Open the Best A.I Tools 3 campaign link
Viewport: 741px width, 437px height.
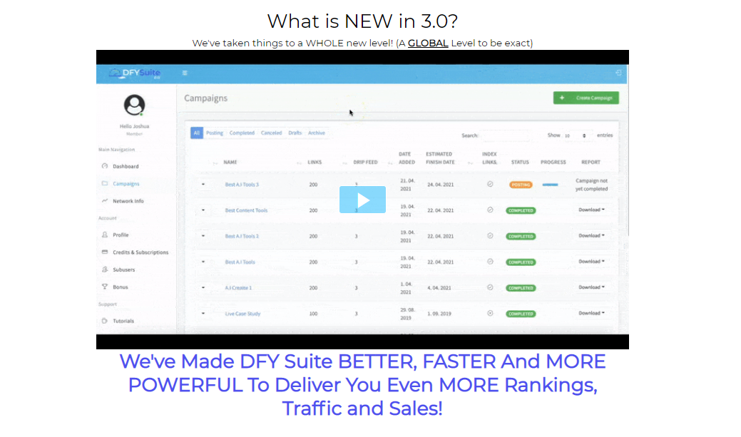click(x=242, y=184)
